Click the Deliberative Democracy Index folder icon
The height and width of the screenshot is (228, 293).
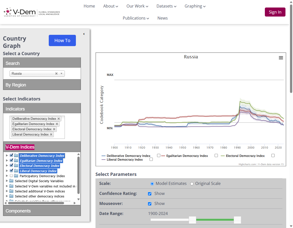coord(16,155)
